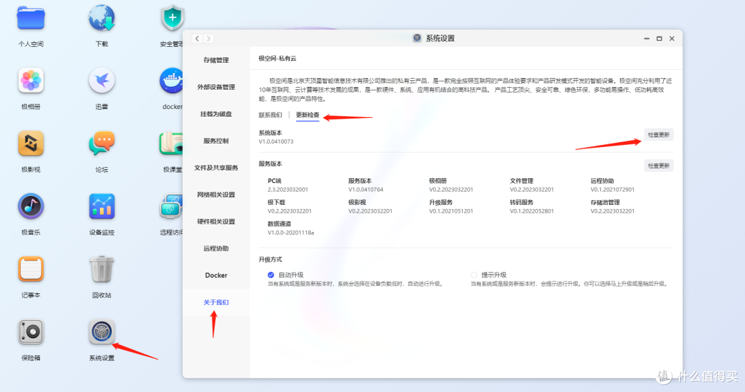Click 检查更新 next to 系统版本
Viewport: 745px width, 392px height.
pyautogui.click(x=659, y=135)
